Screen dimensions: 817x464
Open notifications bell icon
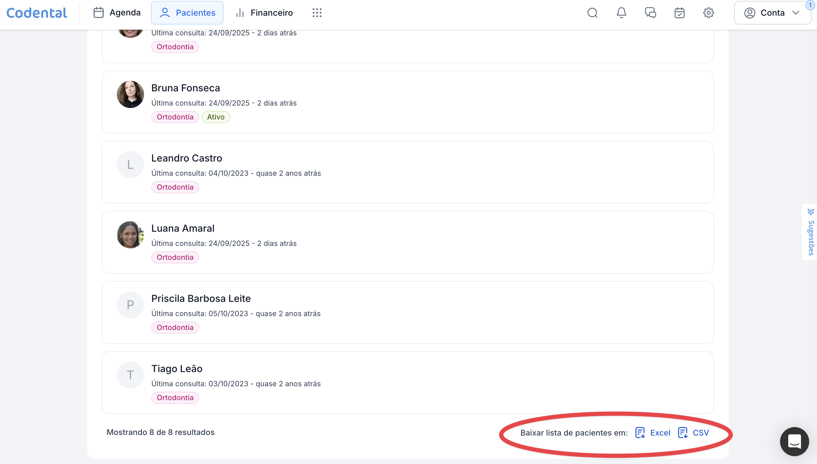(621, 13)
